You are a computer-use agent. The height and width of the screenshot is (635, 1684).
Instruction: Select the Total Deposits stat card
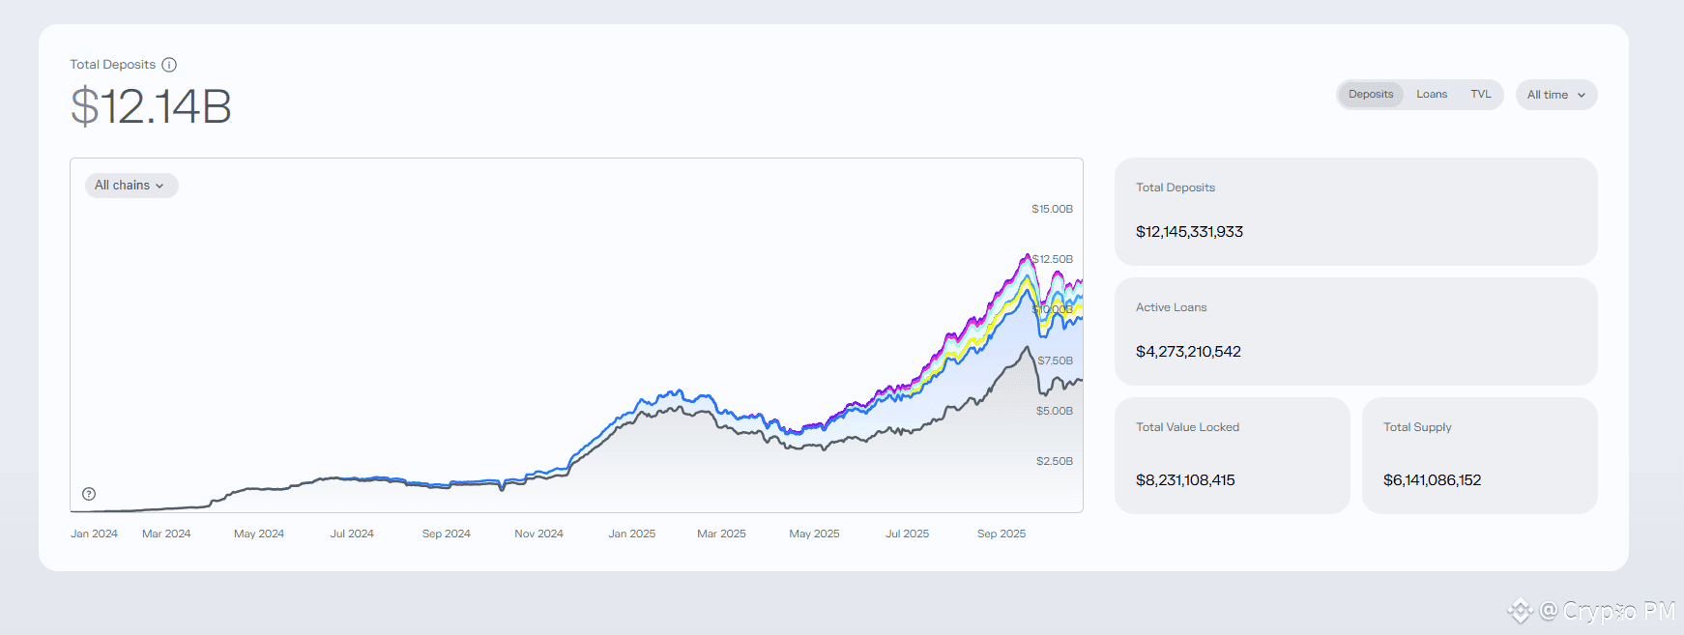[x=1355, y=212]
